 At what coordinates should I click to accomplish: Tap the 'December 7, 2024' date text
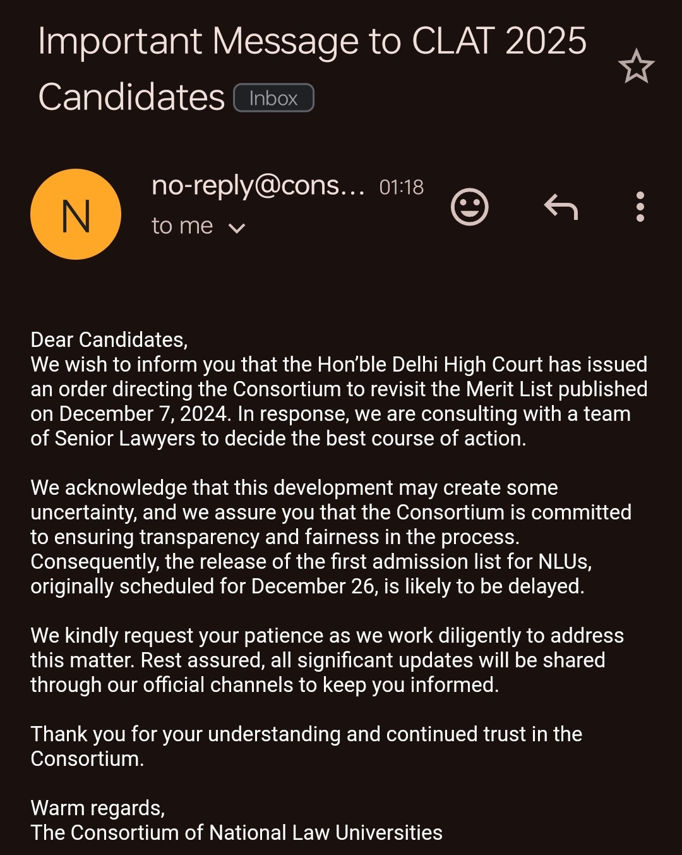[x=143, y=414]
